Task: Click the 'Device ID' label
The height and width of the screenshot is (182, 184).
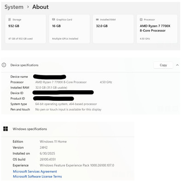Action: pyautogui.click(x=17, y=93)
